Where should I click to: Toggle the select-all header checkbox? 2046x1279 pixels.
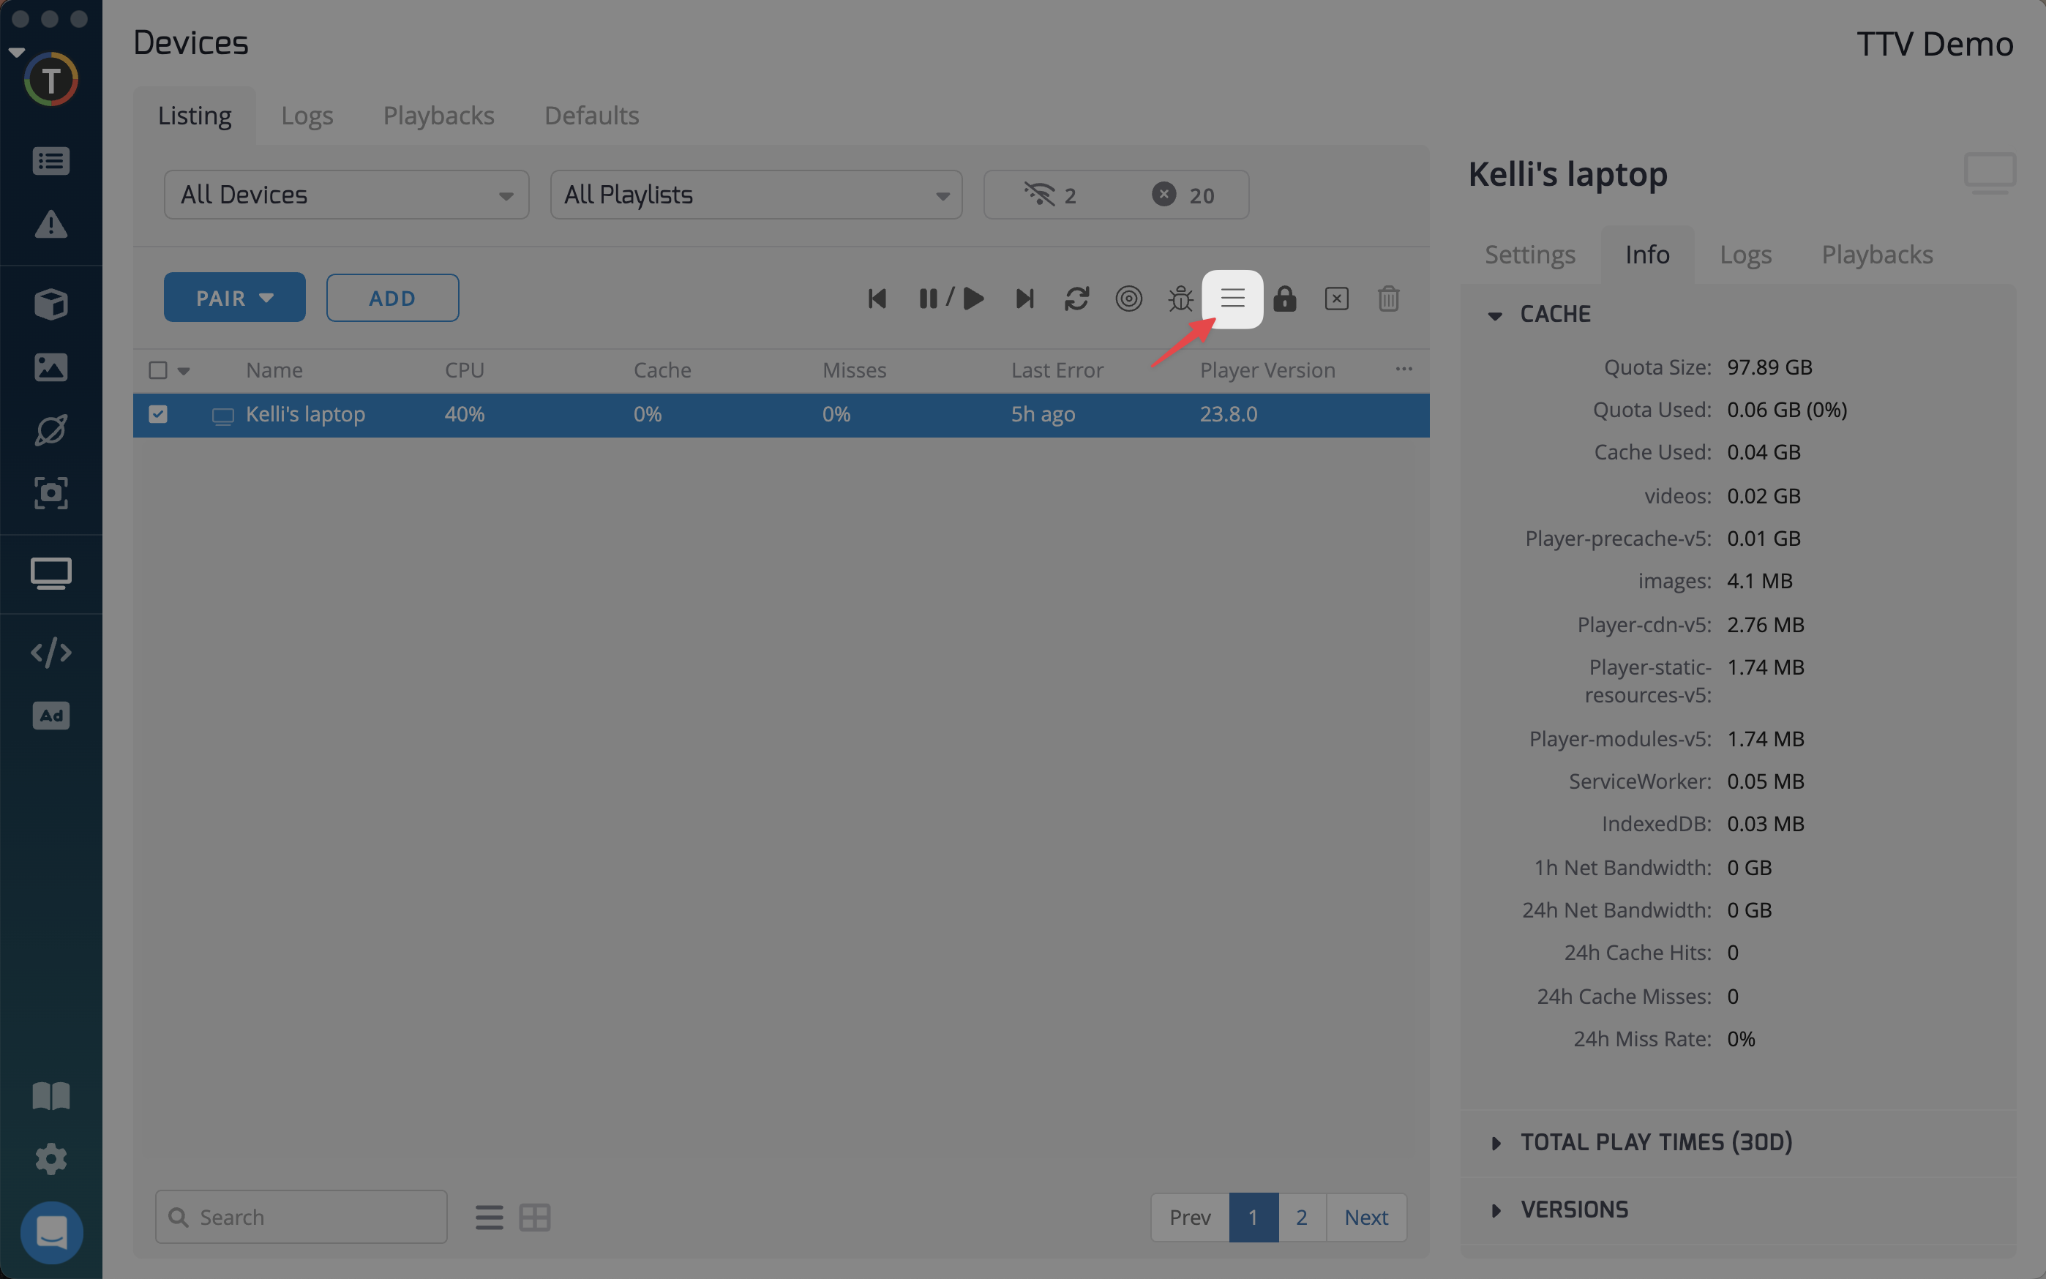[158, 370]
